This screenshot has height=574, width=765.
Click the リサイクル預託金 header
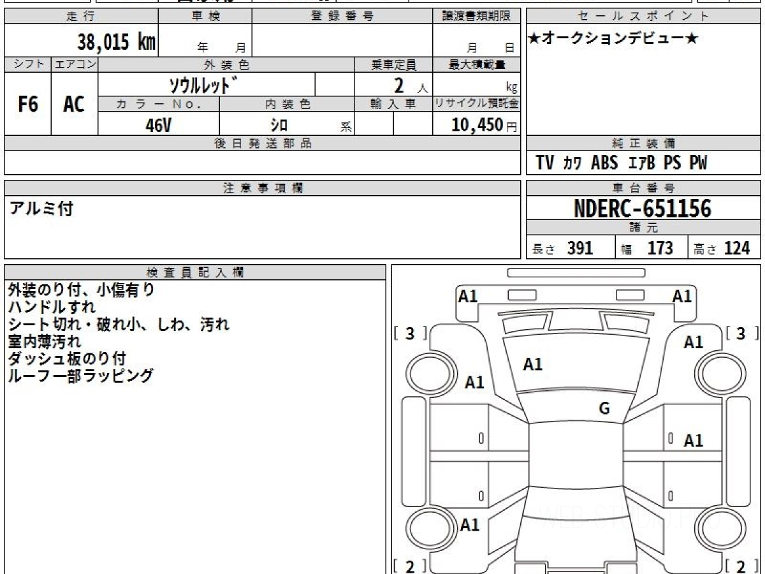[x=477, y=104]
